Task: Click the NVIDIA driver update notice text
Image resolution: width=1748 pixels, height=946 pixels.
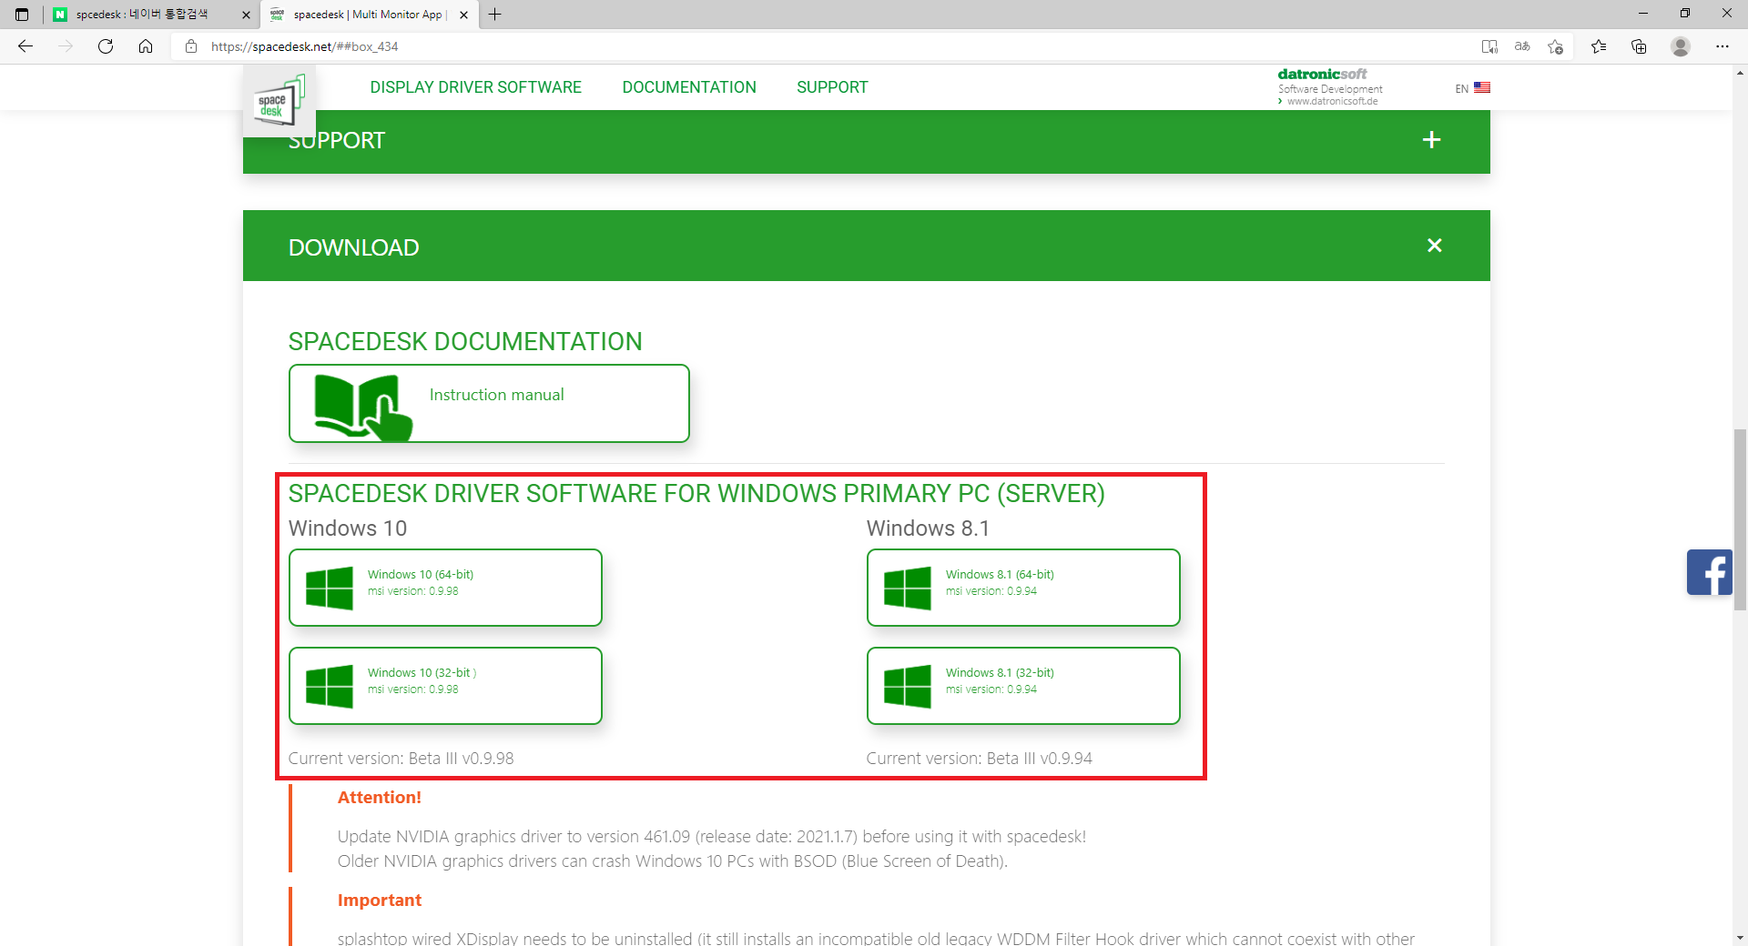Action: 712,849
